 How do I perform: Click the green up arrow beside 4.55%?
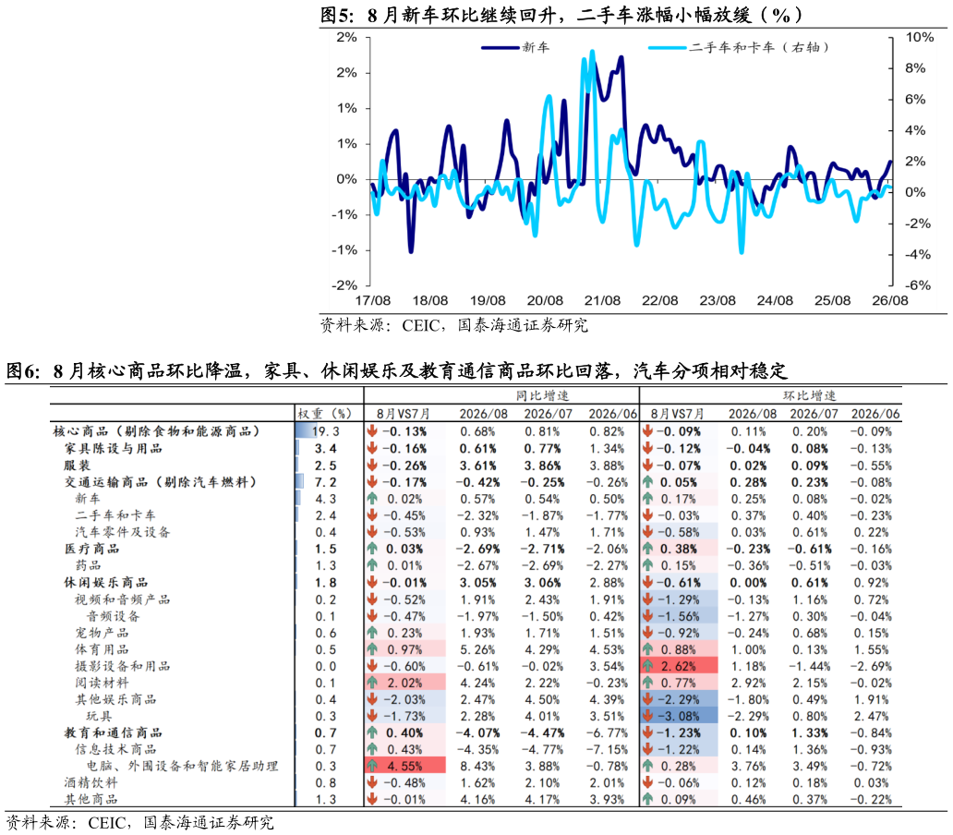(x=372, y=766)
